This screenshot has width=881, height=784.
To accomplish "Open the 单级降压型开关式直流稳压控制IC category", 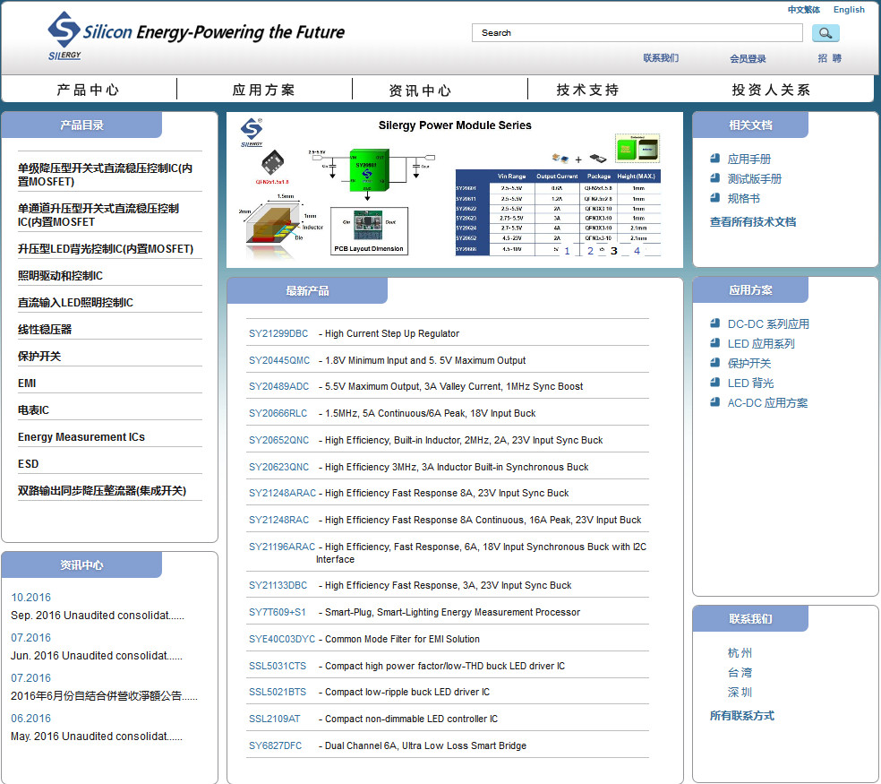I will (x=105, y=175).
